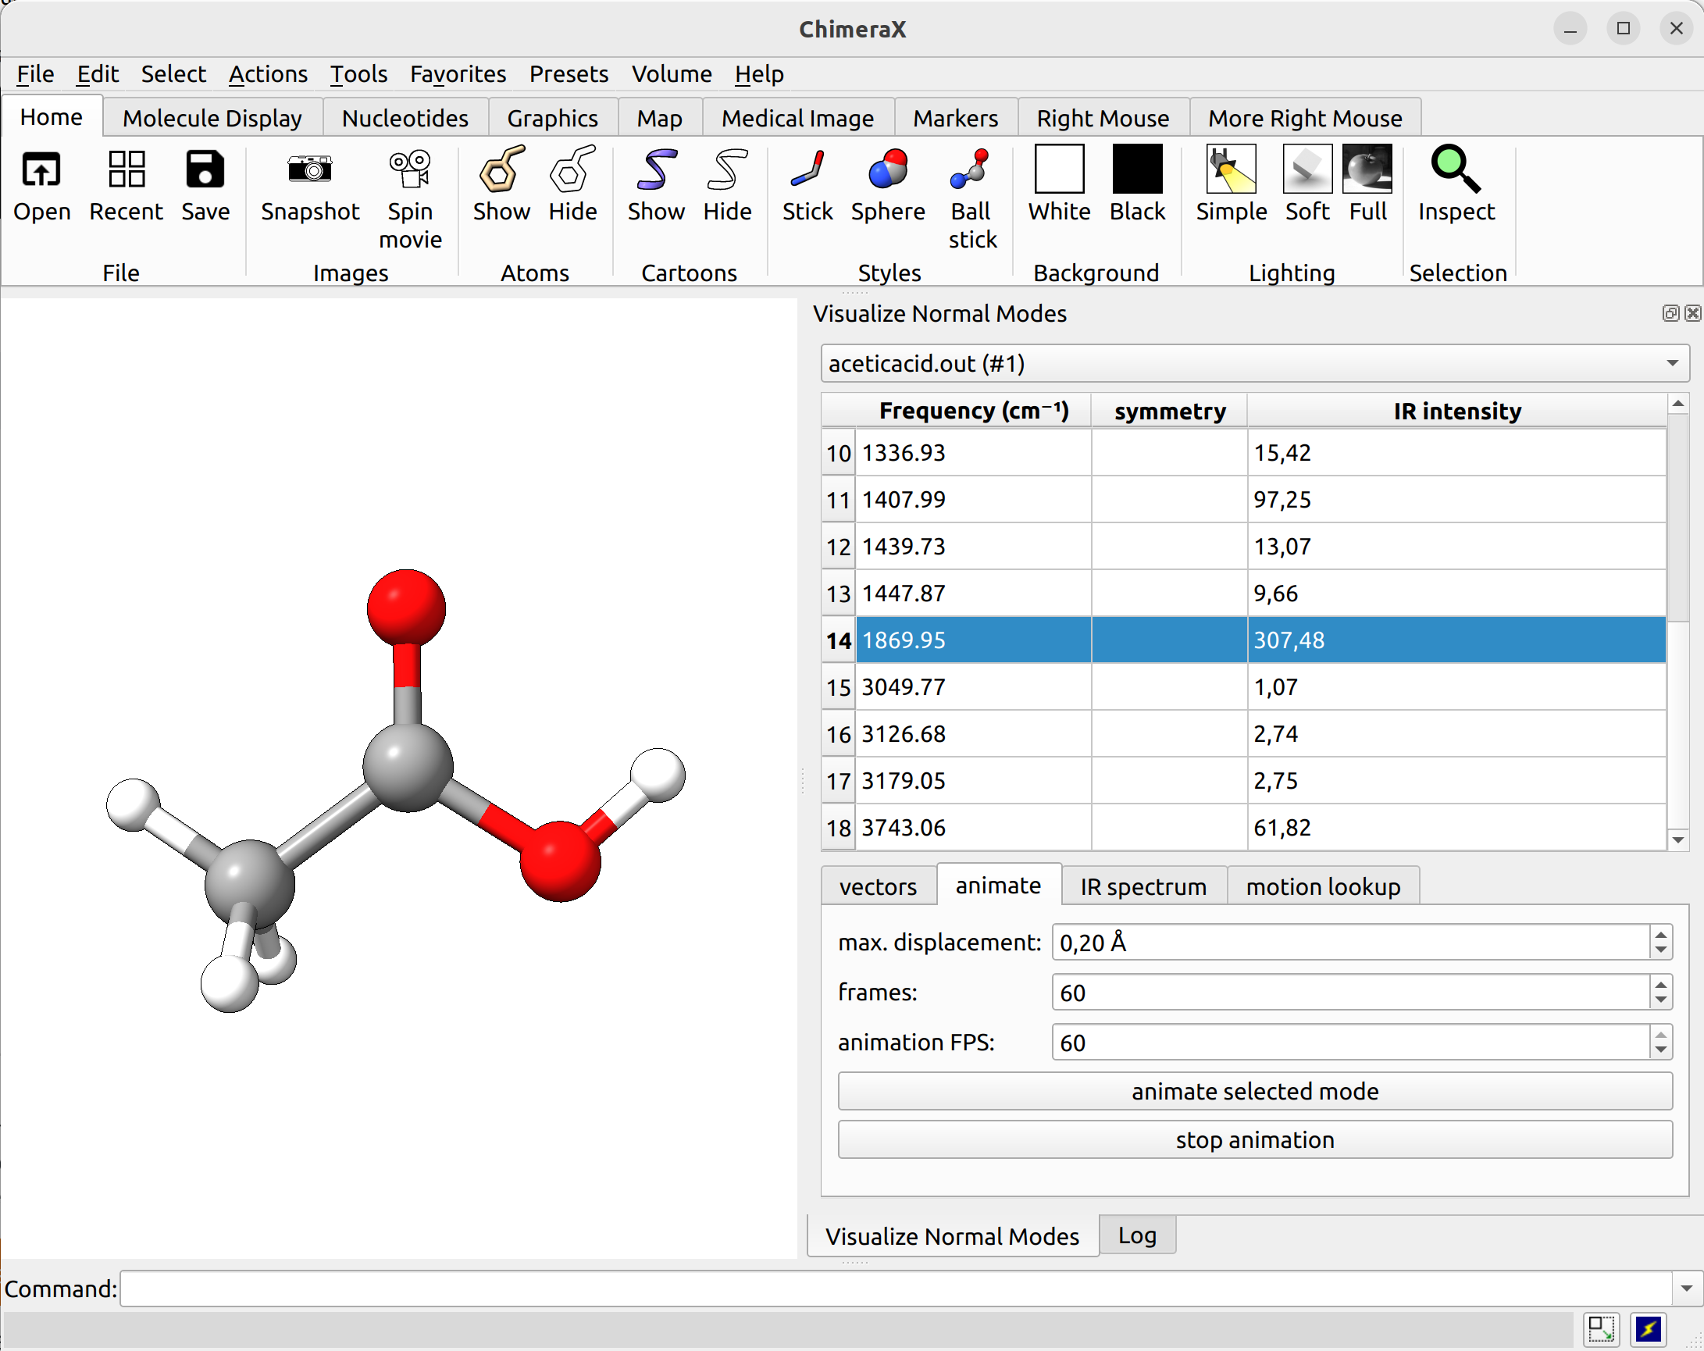Open the Recent files icon
Screen dimensions: 1704x1351
[127, 169]
